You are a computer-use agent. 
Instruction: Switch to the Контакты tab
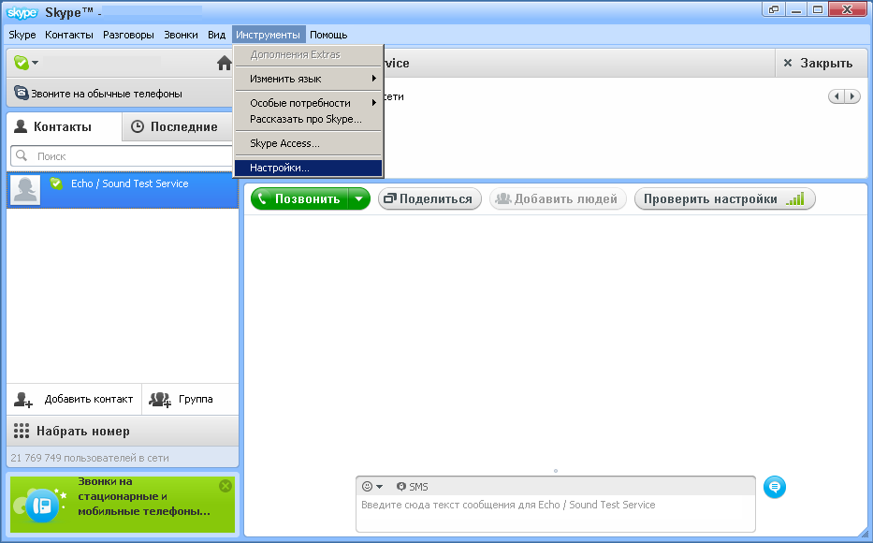[x=64, y=126]
